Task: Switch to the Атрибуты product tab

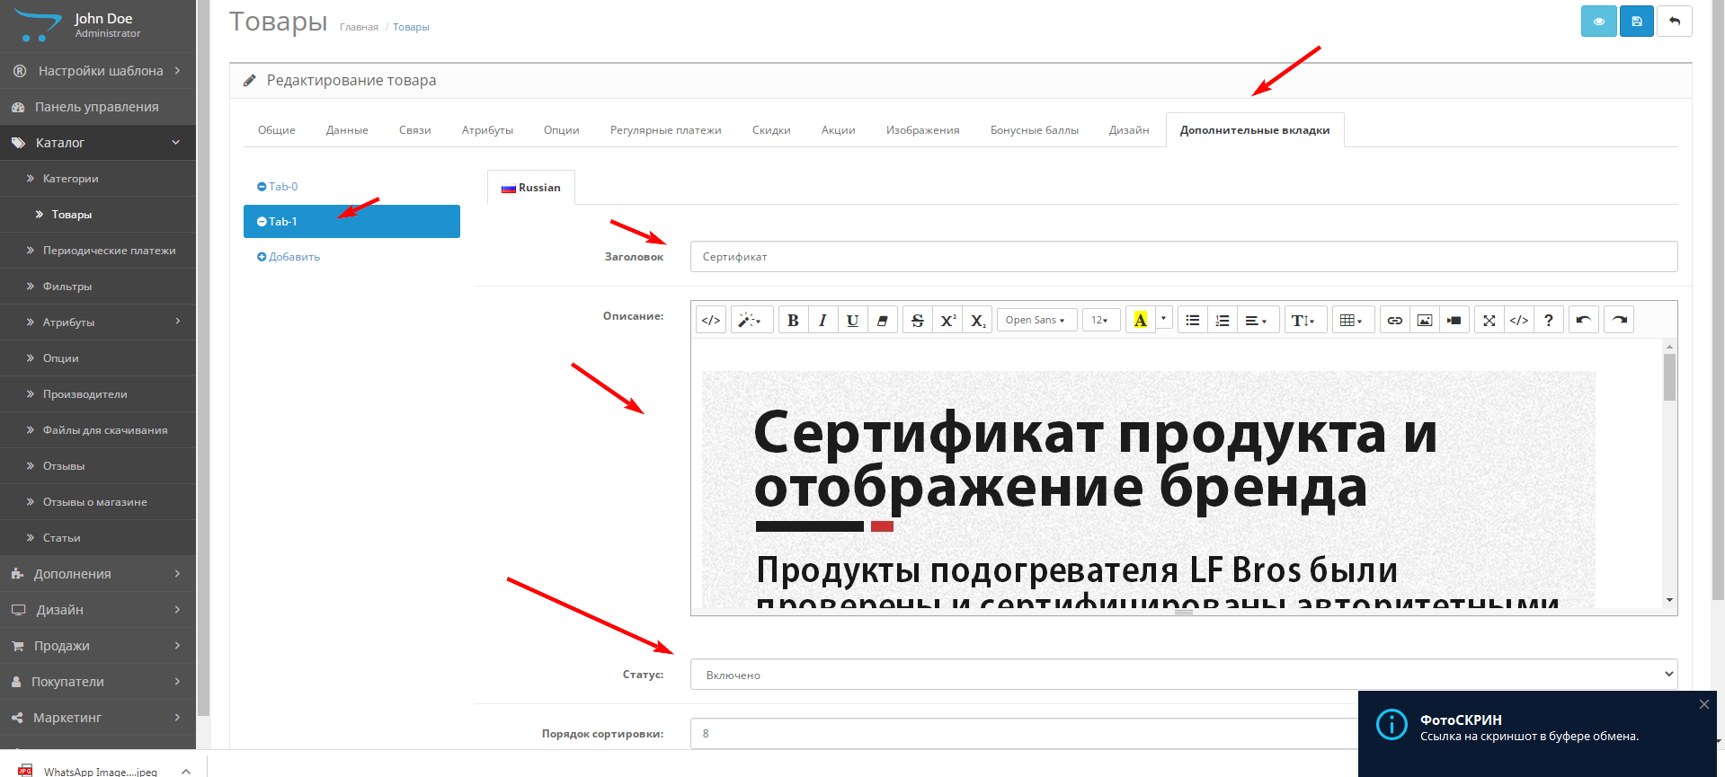Action: pos(487,130)
